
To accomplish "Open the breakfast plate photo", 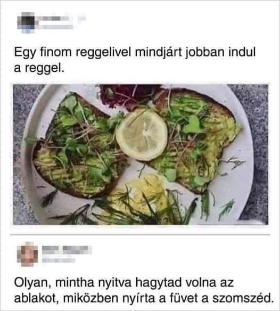I will coord(141,154).
